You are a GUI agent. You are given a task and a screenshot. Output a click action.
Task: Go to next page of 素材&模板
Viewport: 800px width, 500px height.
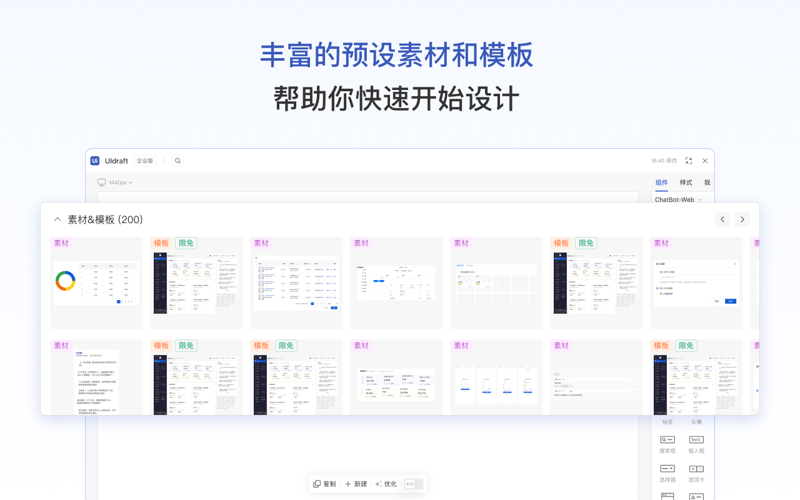tap(742, 219)
